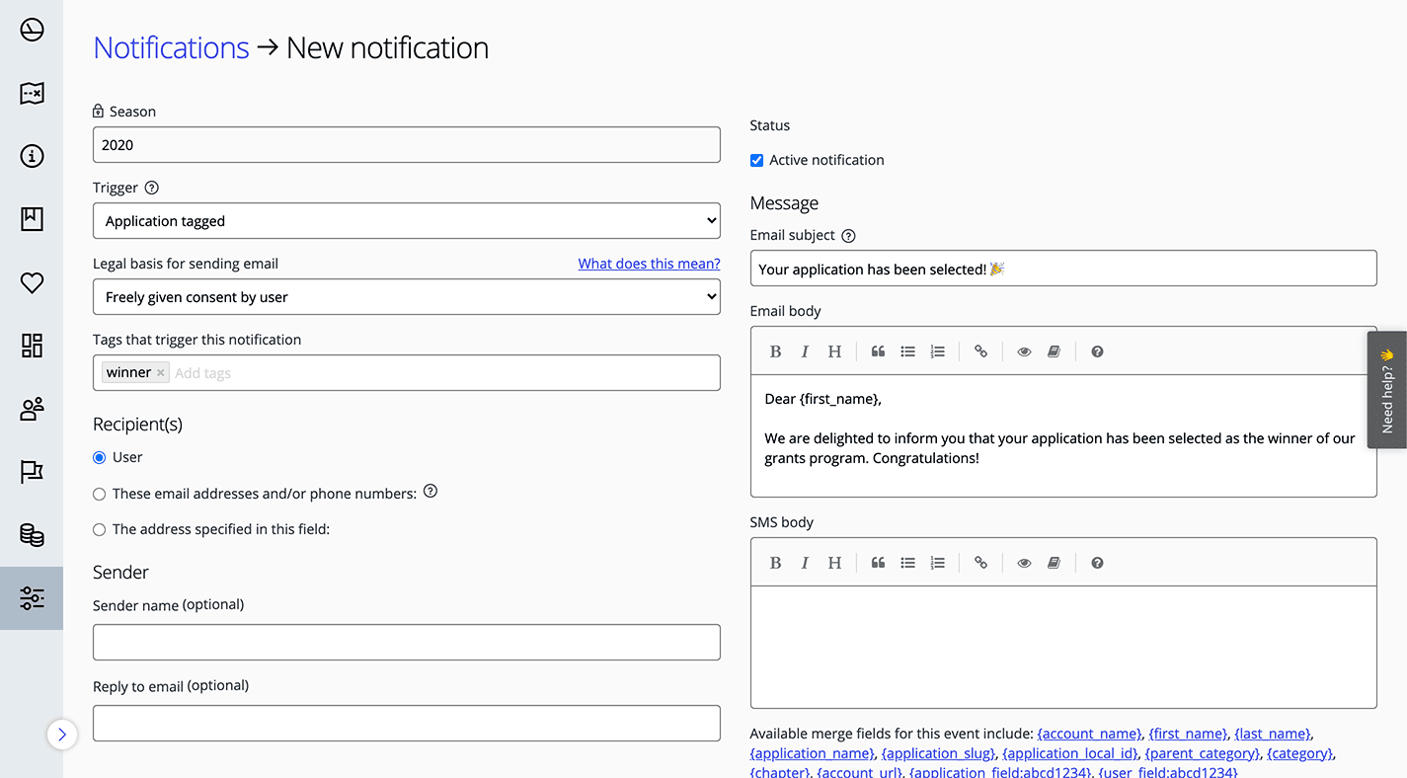
Task: Select the User recipient radio button
Action: click(100, 458)
